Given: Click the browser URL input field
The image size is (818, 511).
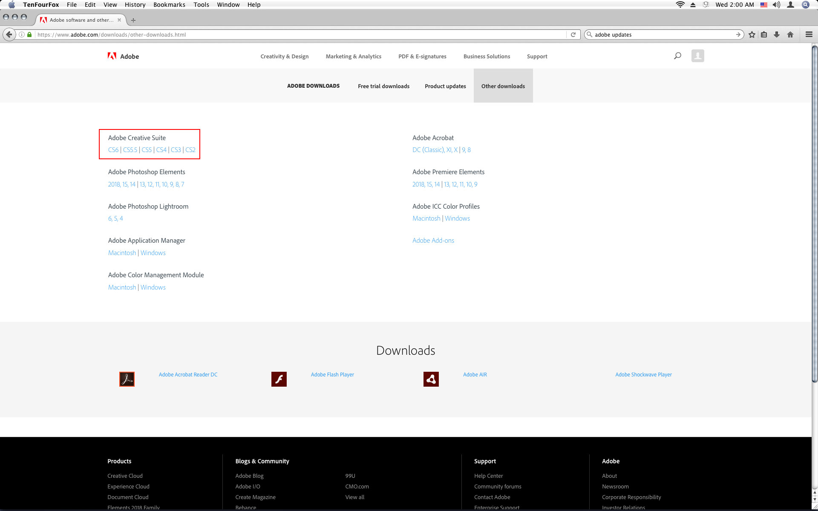Looking at the screenshot, I should tap(298, 34).
